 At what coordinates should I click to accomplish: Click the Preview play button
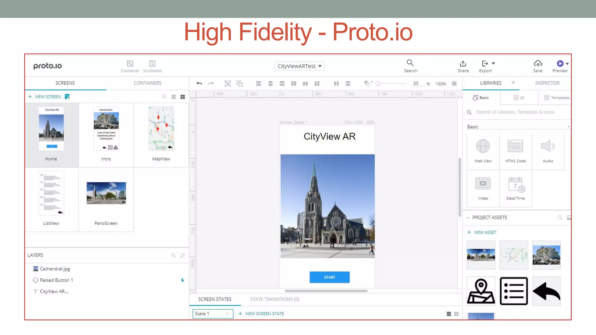[x=560, y=63]
